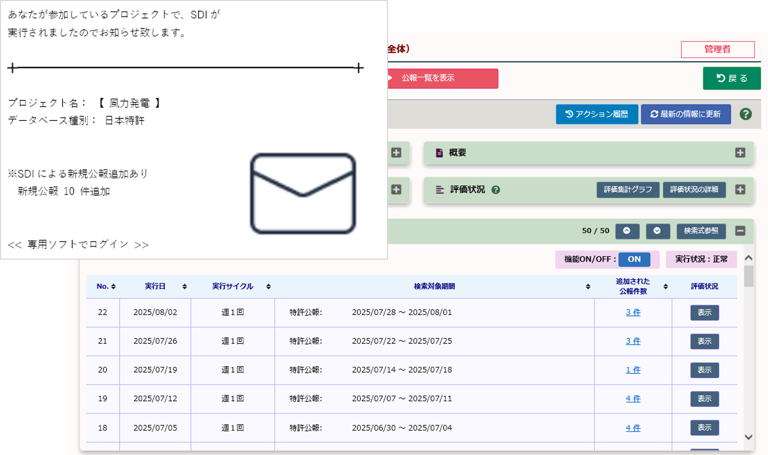This screenshot has width=768, height=455.
Task: Expand left panel beside 概要
Action: pyautogui.click(x=396, y=153)
